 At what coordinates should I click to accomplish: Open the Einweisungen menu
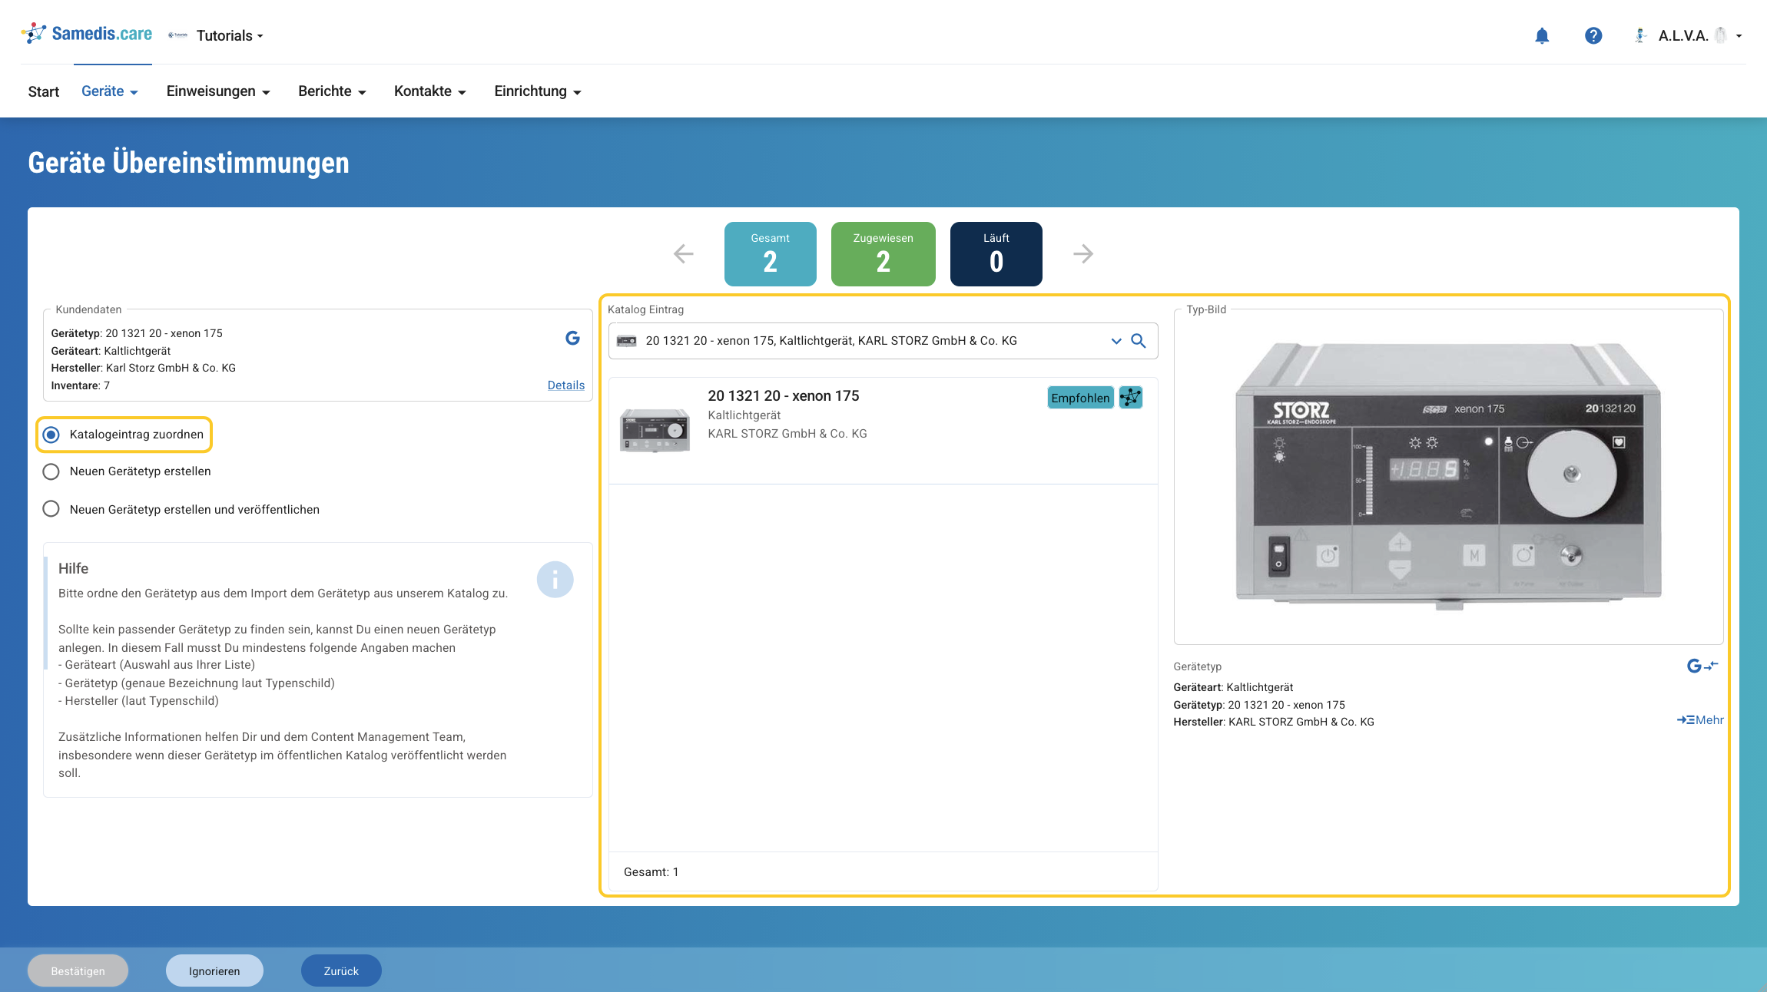pyautogui.click(x=218, y=91)
